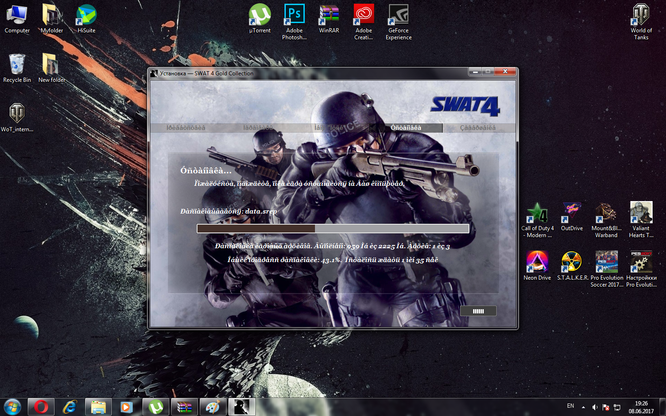Open the Mount&Blade Warband shortcut

click(x=606, y=213)
